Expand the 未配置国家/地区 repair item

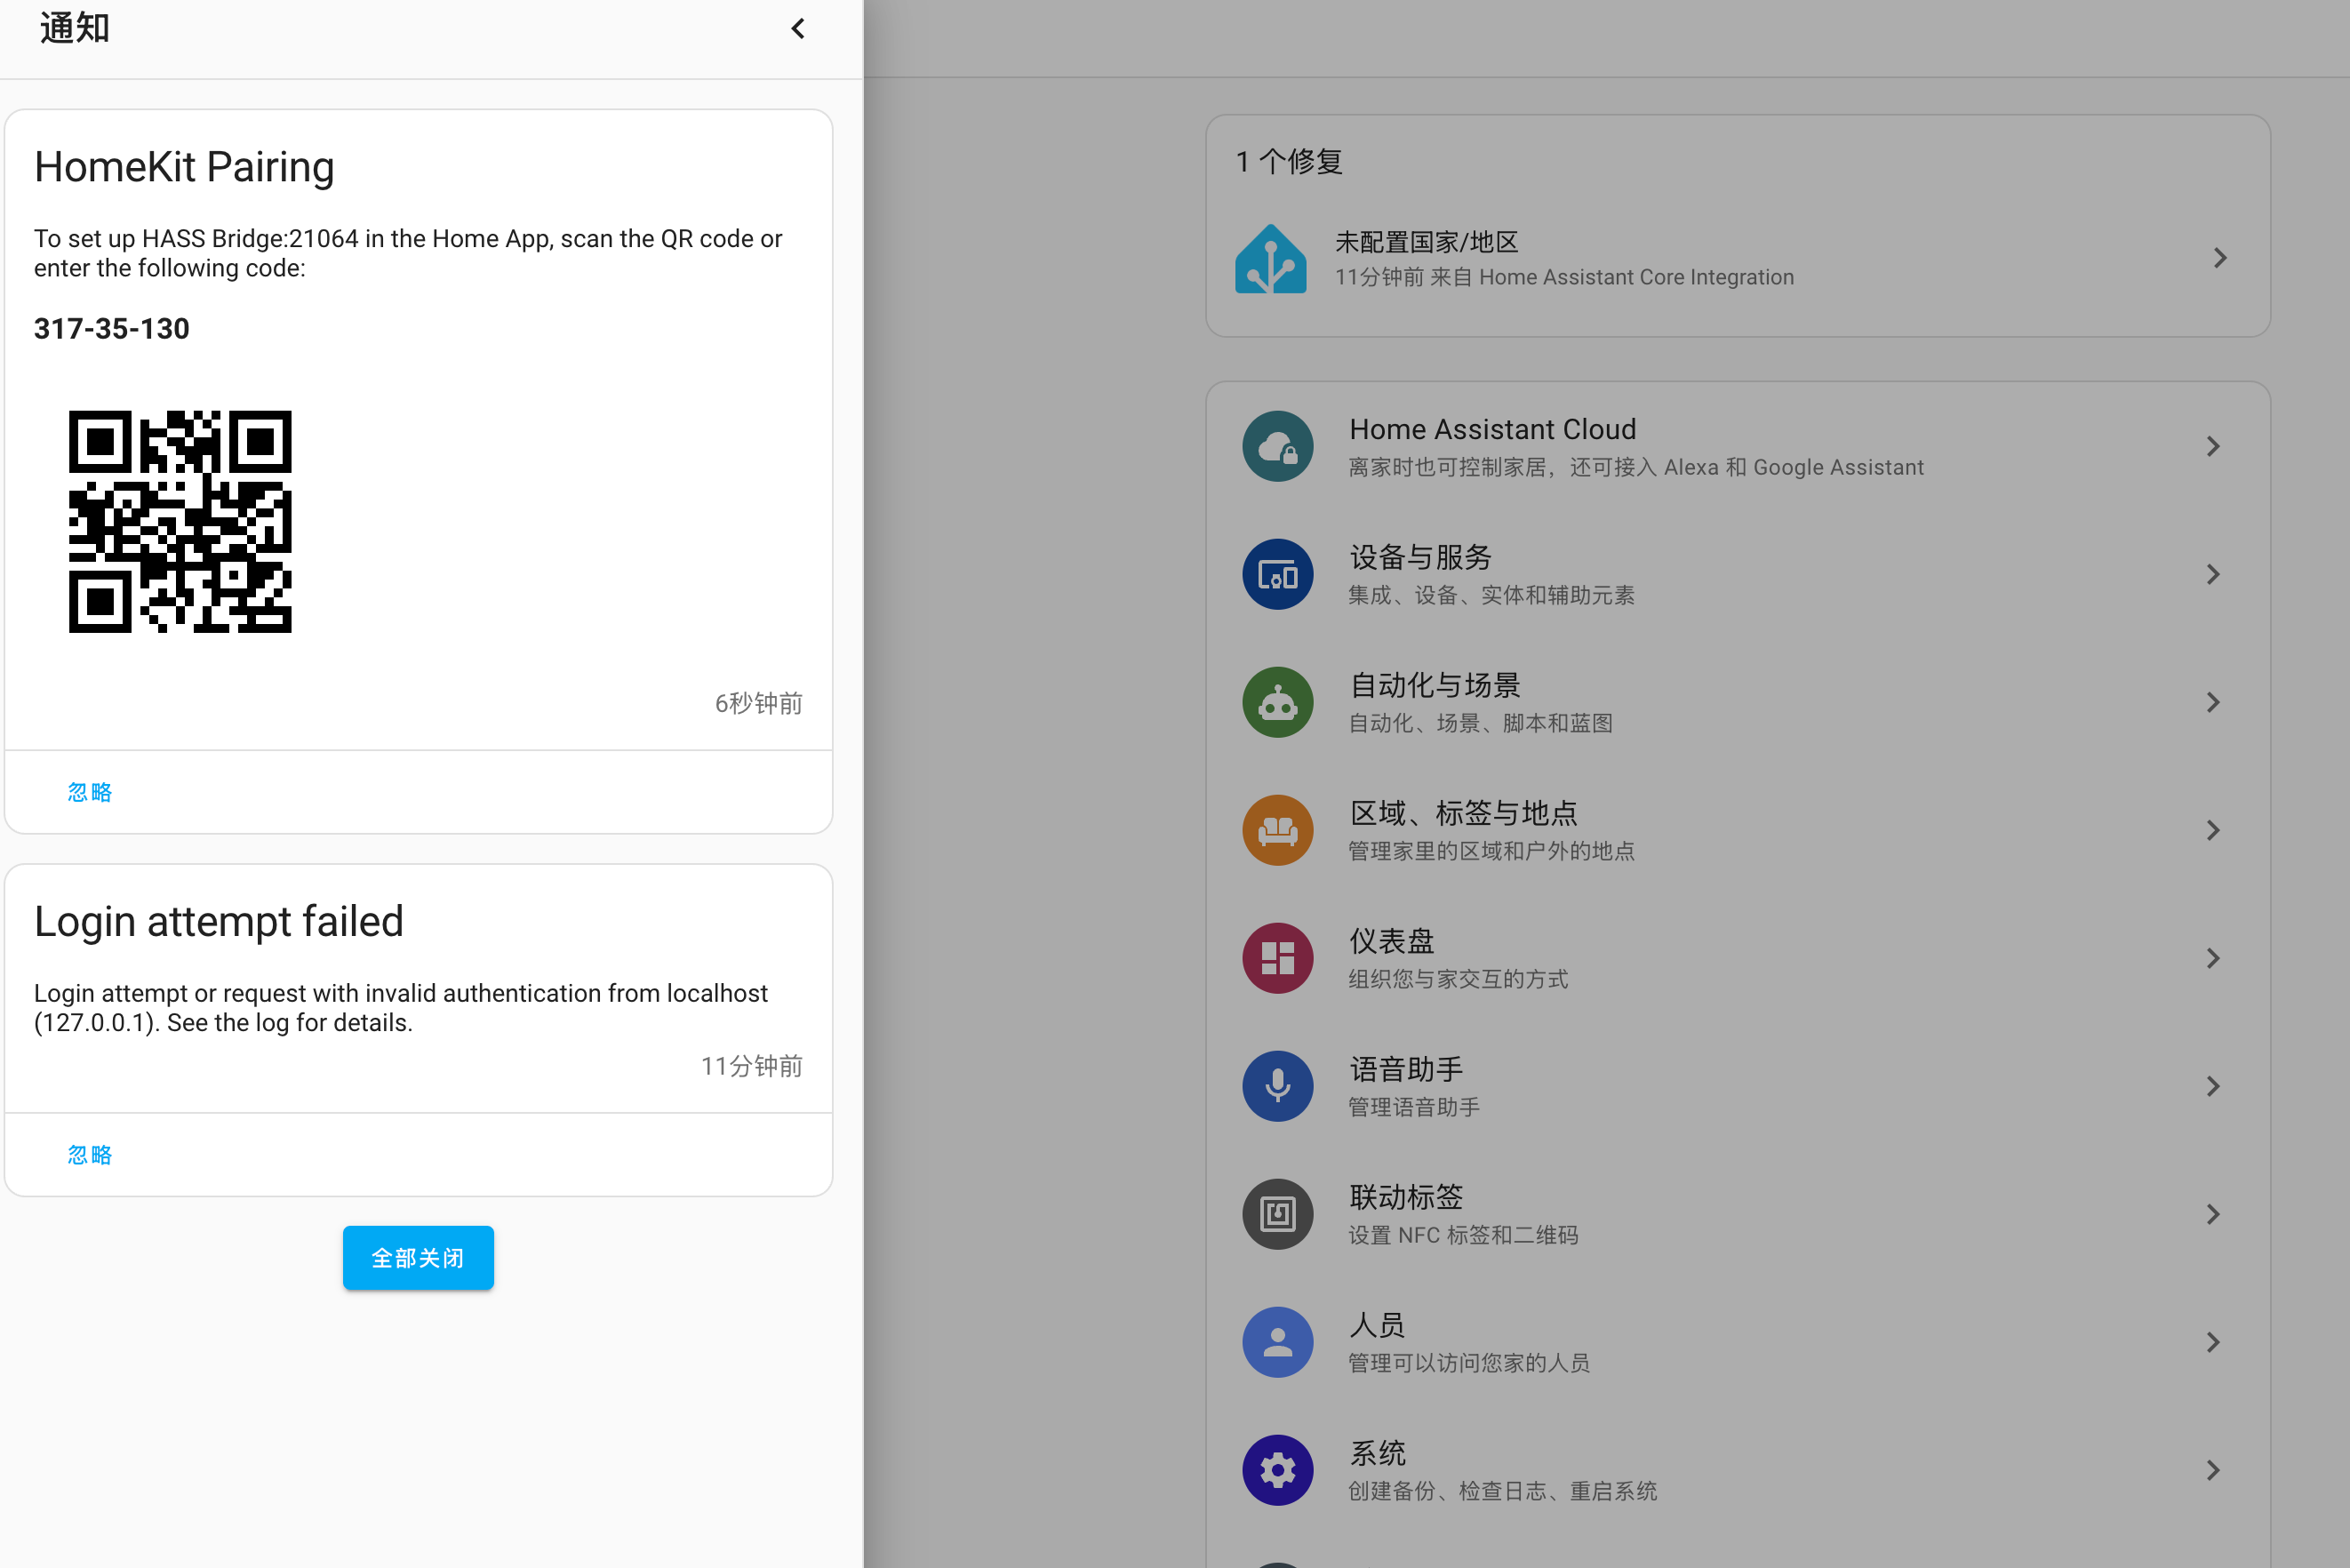pos(2220,257)
